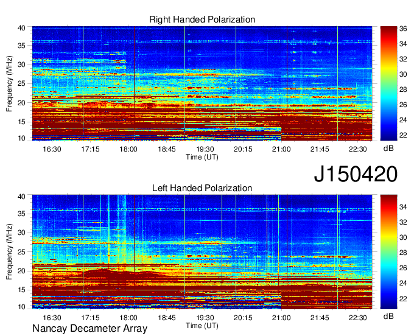Click the 40 MHz tick on Right Handed plot

pyautogui.click(x=22, y=28)
